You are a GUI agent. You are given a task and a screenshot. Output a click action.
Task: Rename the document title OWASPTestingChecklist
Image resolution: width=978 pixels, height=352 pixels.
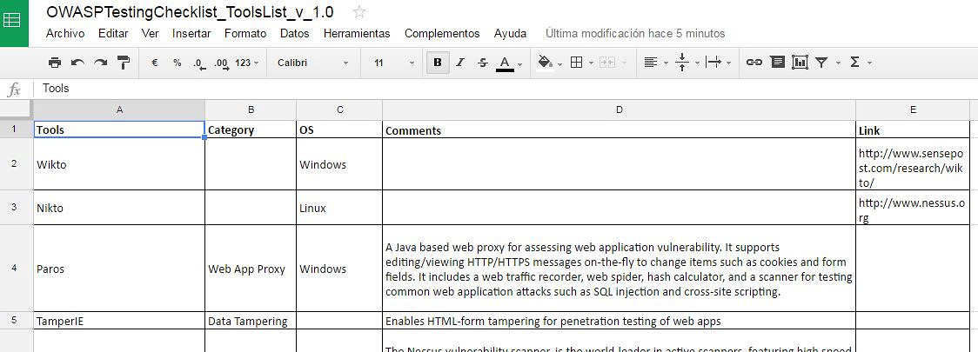pyautogui.click(x=190, y=12)
